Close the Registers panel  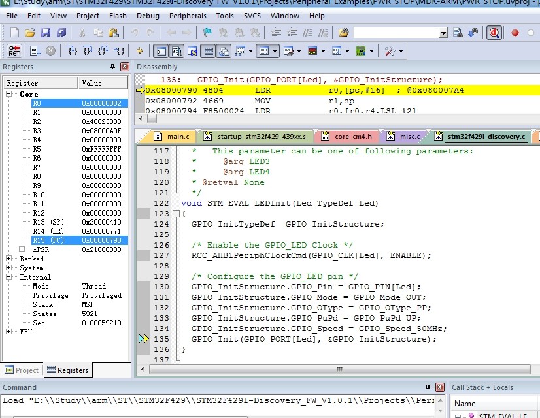(x=125, y=67)
